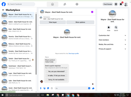This screenshot has height=97, width=131.
Task: Focus the Search Facebook field
Action: point(21,4)
